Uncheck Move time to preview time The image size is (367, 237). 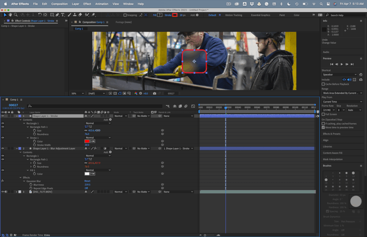323,128
